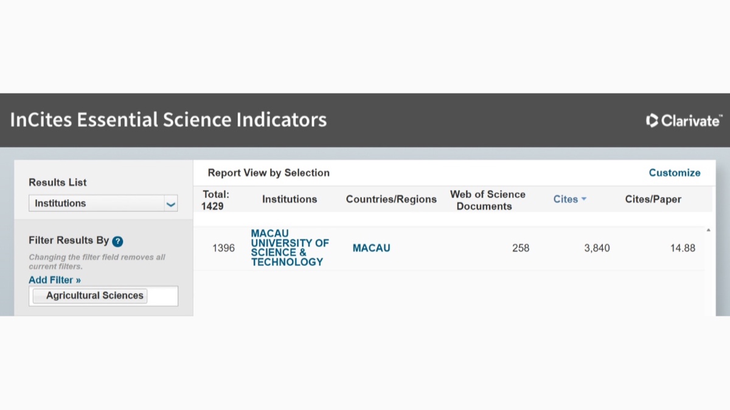Click the Total 1429 column header
This screenshot has width=730, height=410.
pyautogui.click(x=215, y=200)
